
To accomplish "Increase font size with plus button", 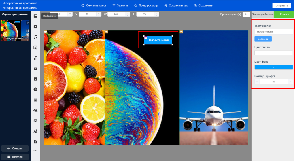I will 290,82.
